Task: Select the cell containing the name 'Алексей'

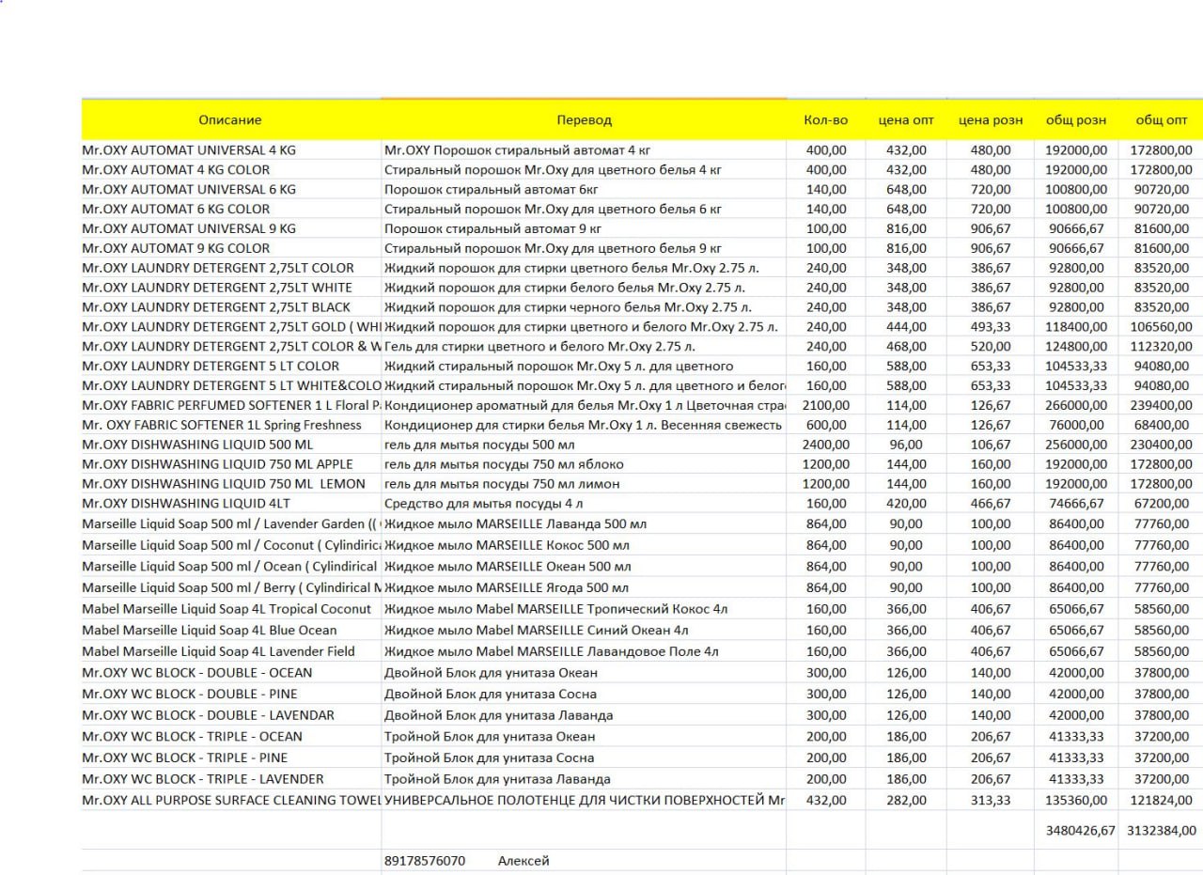Action: click(x=523, y=861)
